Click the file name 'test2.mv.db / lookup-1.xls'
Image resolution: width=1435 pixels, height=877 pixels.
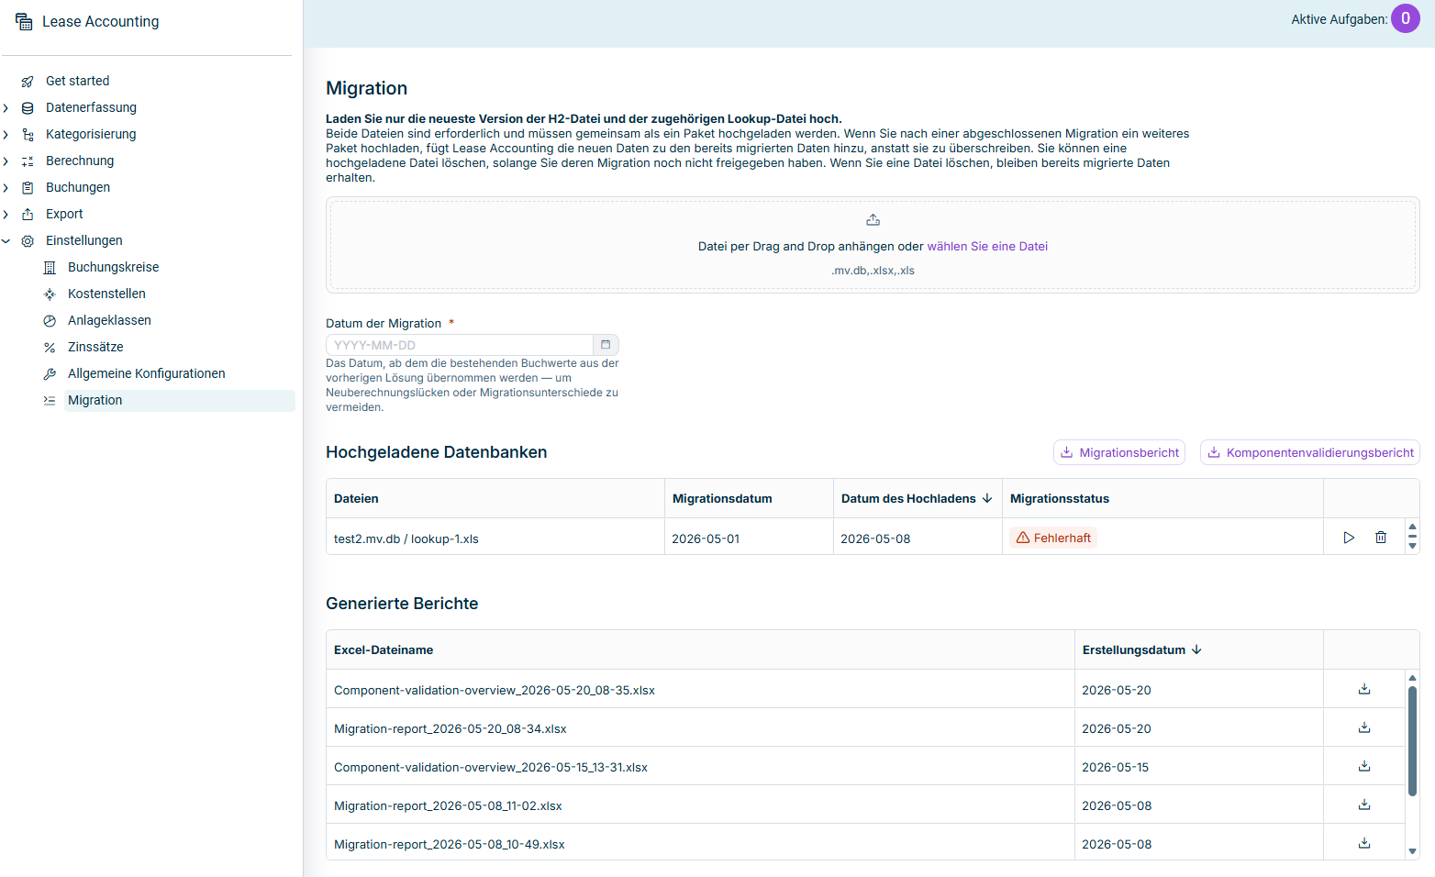click(x=406, y=538)
